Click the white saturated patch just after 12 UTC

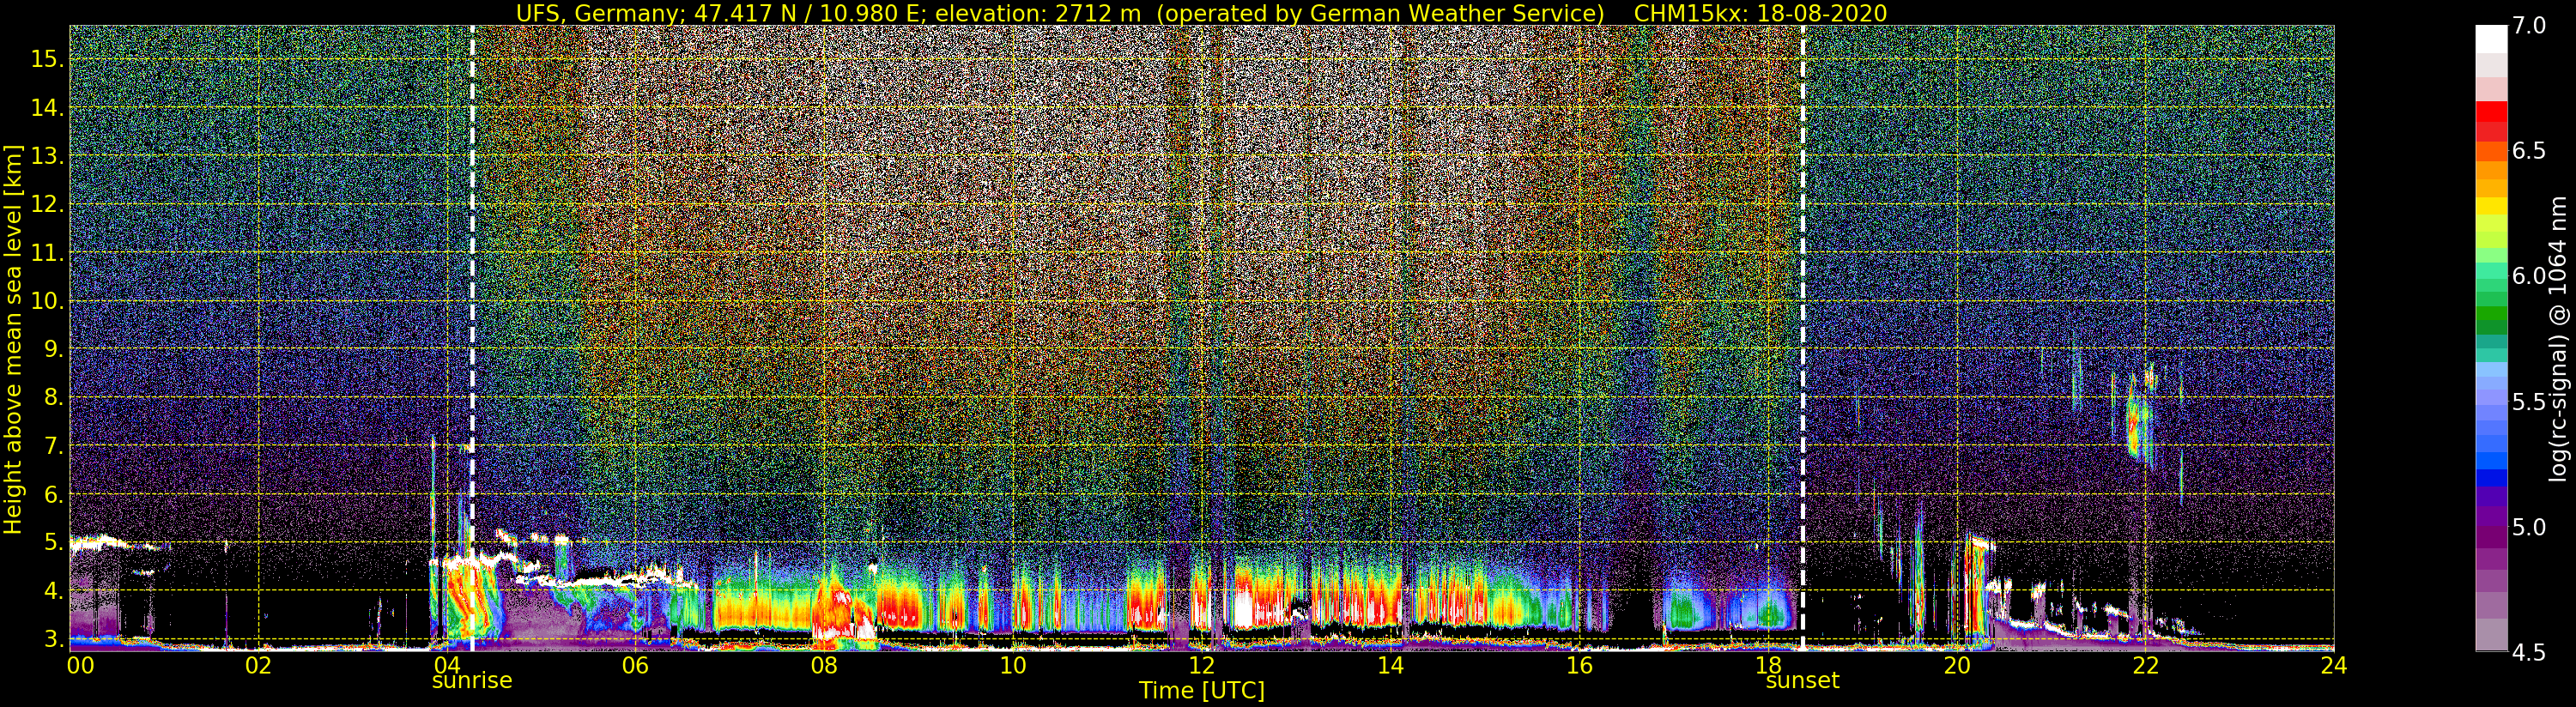(1243, 609)
